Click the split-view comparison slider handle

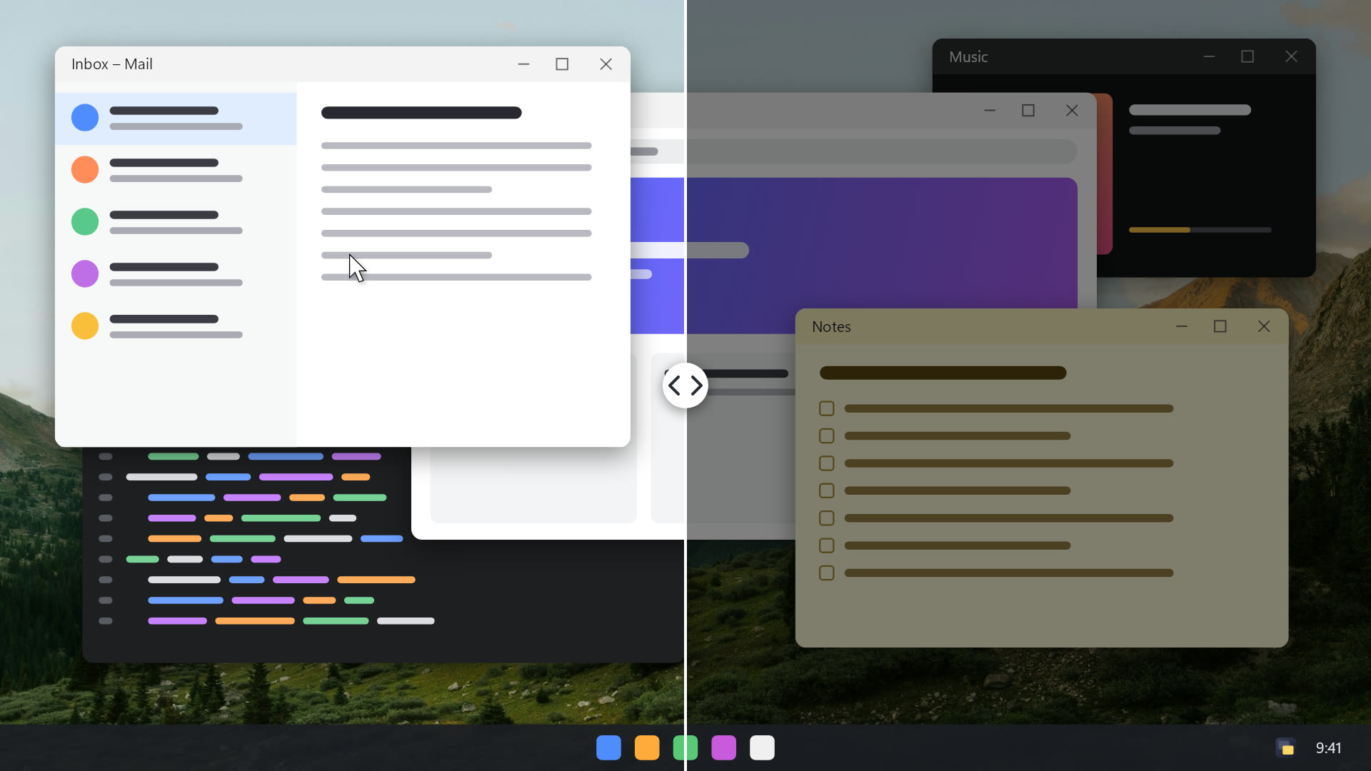(685, 385)
